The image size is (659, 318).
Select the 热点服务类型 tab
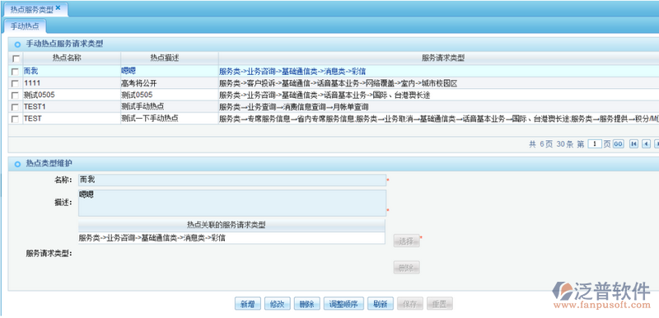click(31, 8)
